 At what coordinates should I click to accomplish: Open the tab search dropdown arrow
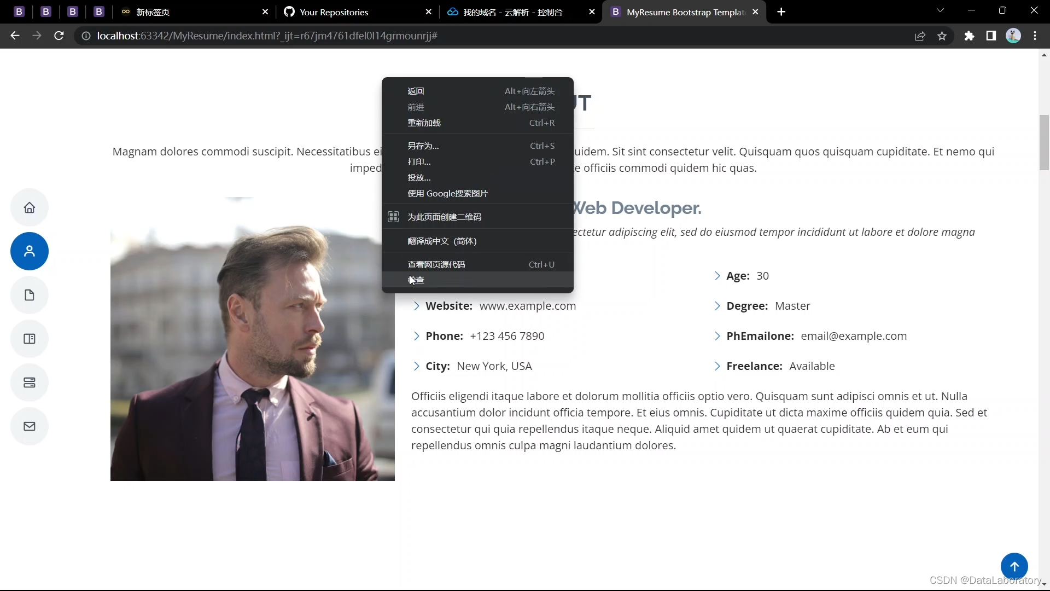[x=940, y=11]
